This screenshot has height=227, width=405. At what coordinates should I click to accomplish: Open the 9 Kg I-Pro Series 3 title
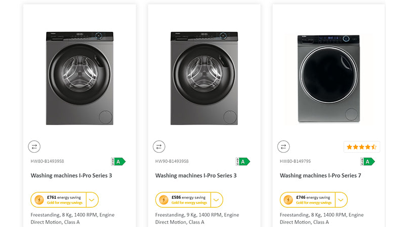point(196,176)
